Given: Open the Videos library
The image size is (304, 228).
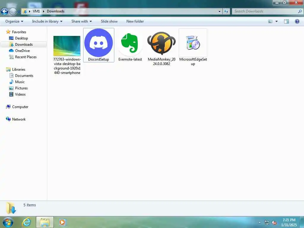Looking at the screenshot, I should [x=20, y=94].
